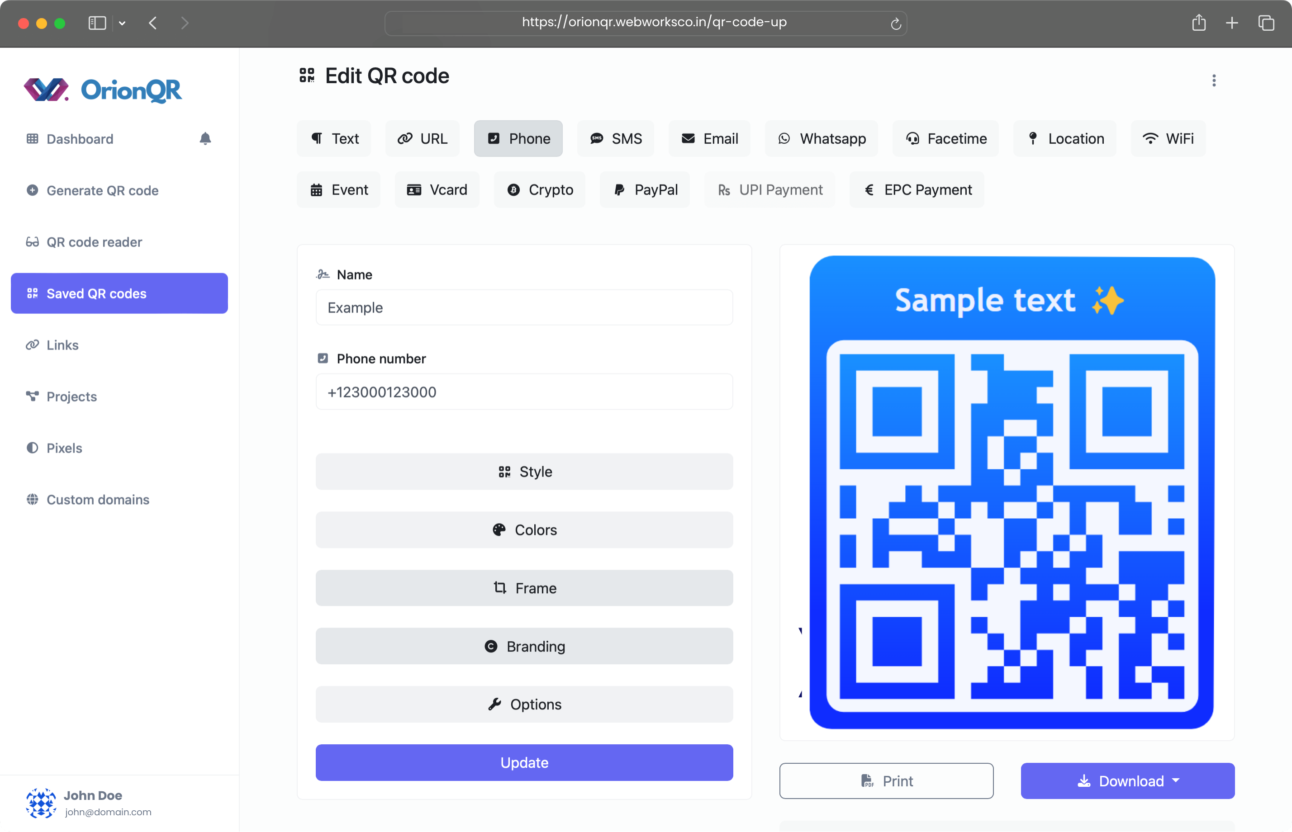Select the WiFi QR type
The height and width of the screenshot is (832, 1292).
[x=1168, y=139]
